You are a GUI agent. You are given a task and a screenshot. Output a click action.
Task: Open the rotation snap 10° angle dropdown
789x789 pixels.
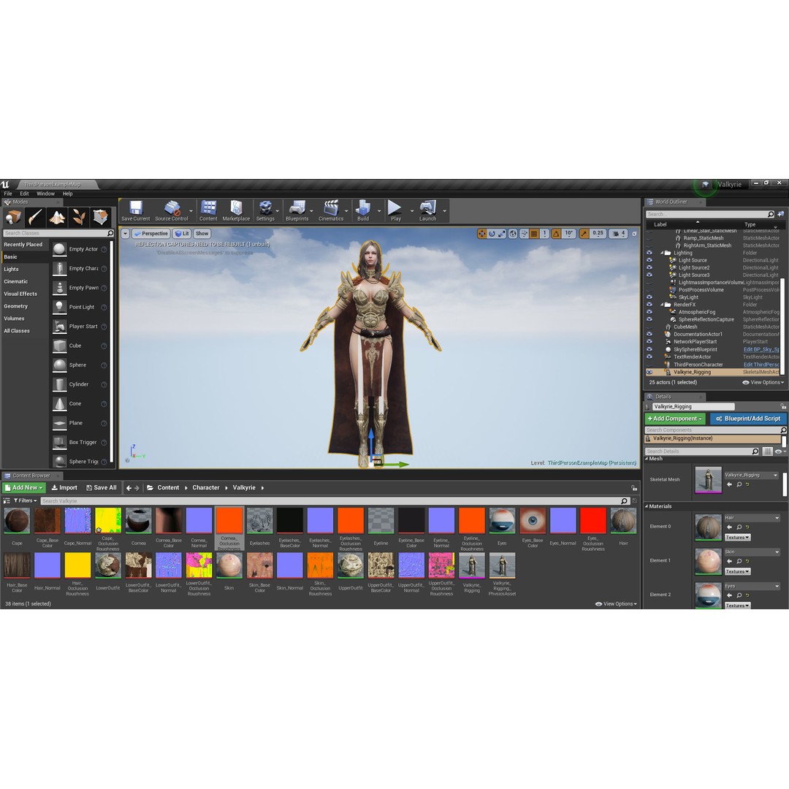(x=568, y=234)
